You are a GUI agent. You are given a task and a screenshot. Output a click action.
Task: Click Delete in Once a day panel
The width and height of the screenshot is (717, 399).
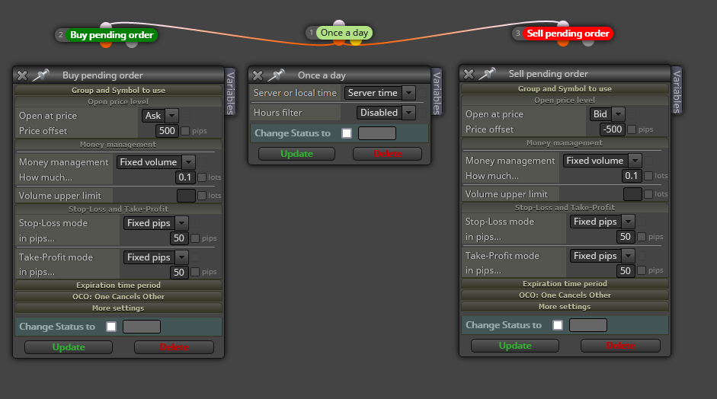[x=387, y=154]
